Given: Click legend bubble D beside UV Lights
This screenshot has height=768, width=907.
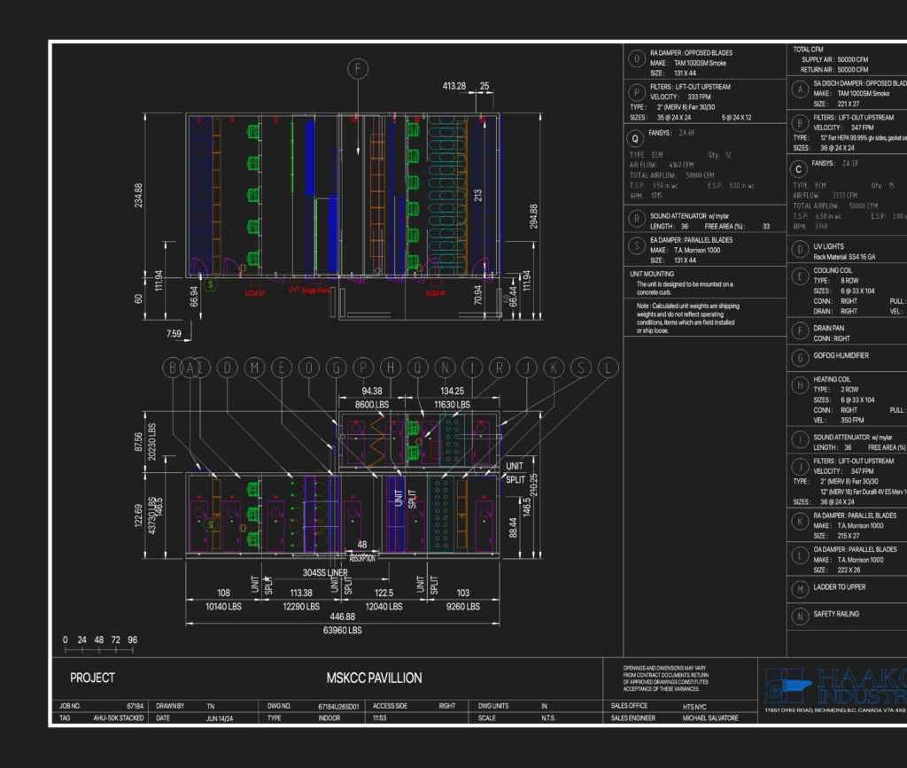Looking at the screenshot, I should pyautogui.click(x=800, y=249).
